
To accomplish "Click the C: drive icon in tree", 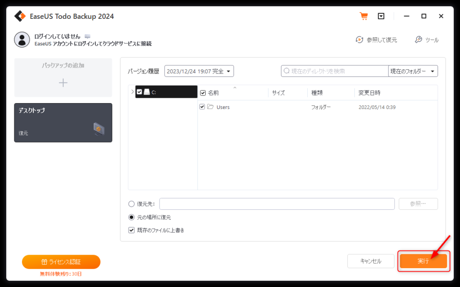I will pyautogui.click(x=146, y=92).
